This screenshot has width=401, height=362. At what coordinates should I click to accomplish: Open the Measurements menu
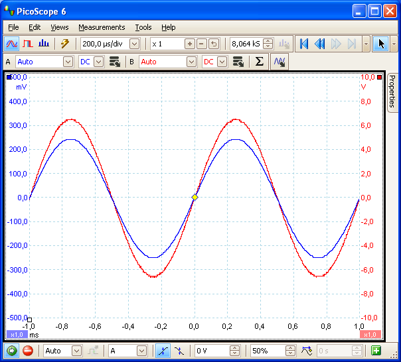[x=102, y=27]
